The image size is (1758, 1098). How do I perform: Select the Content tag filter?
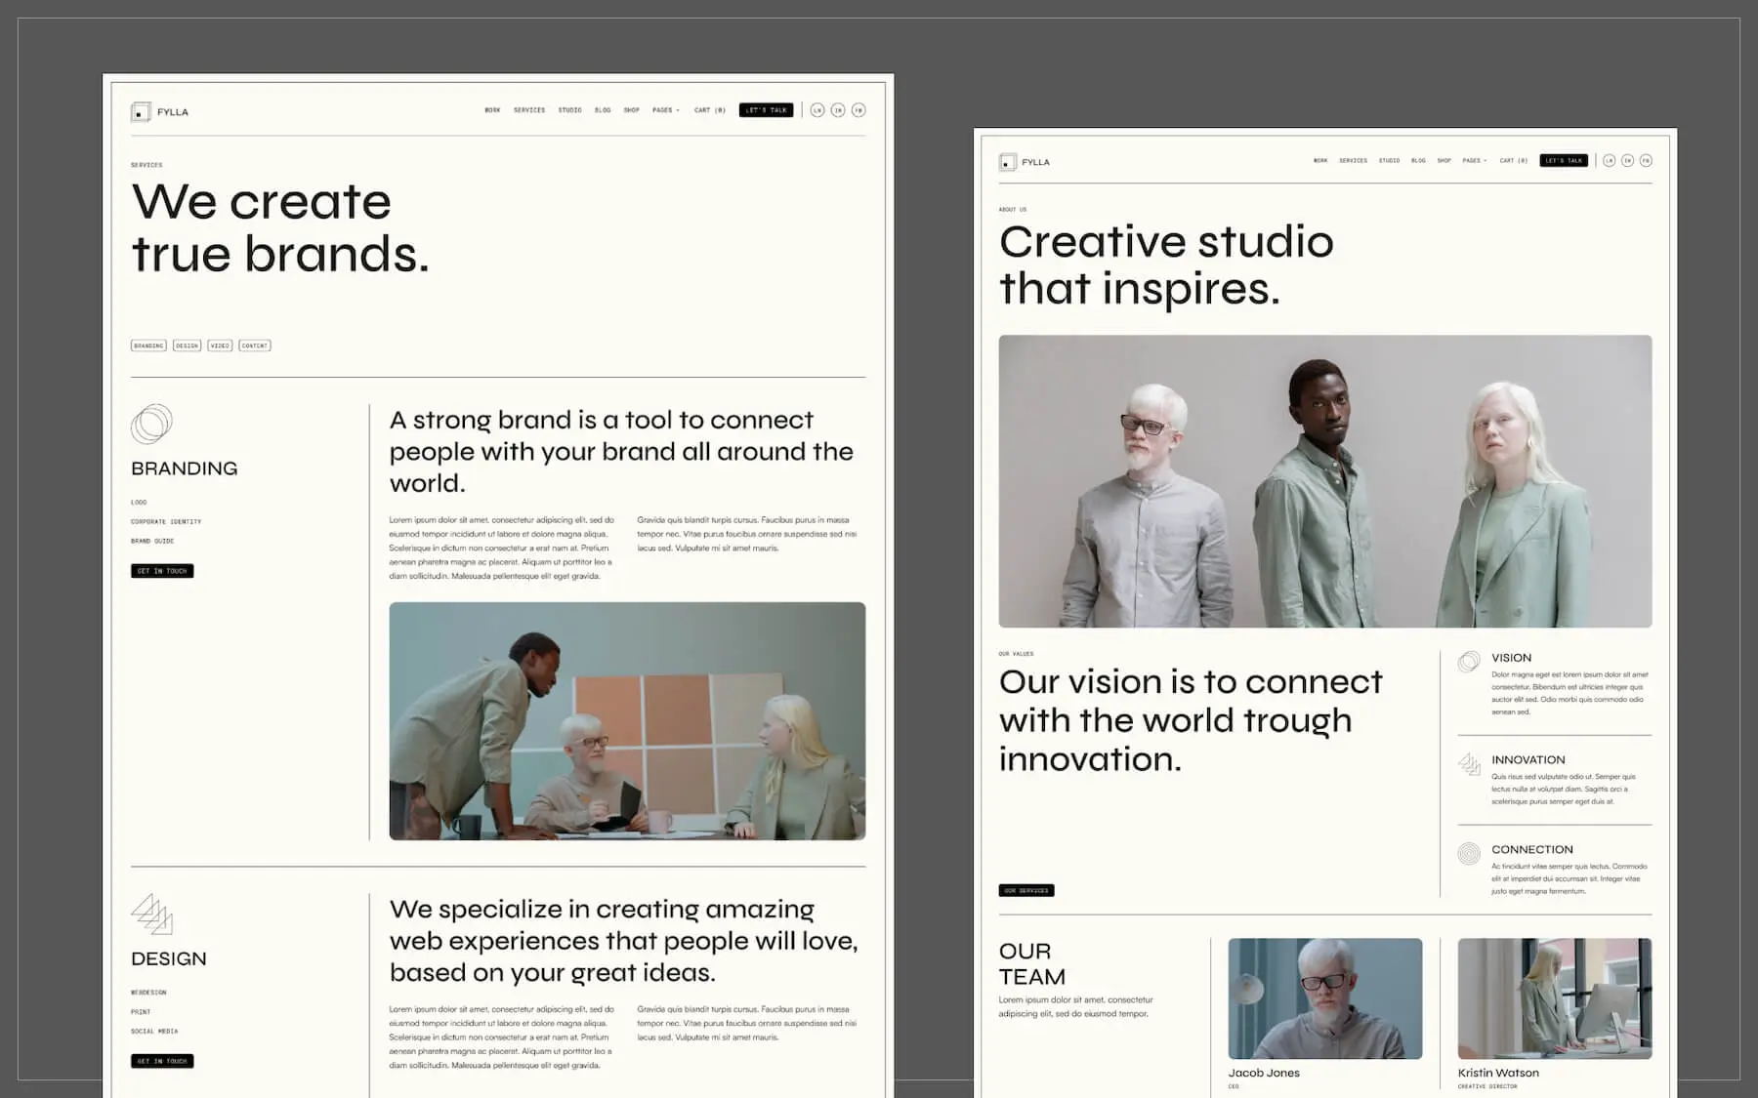coord(255,346)
